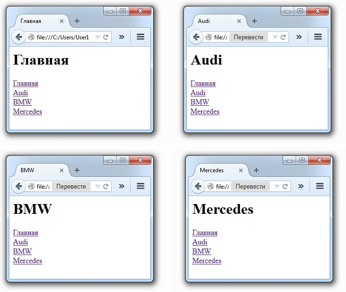
Task: Reload page in the Mercedes window
Action: (285, 186)
